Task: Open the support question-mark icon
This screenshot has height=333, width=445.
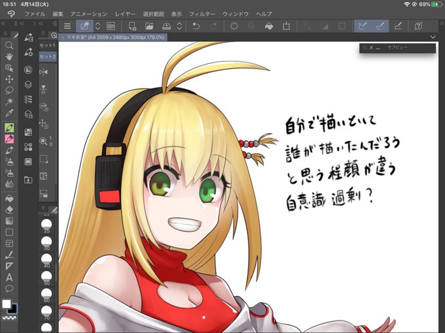Action: tap(418, 26)
